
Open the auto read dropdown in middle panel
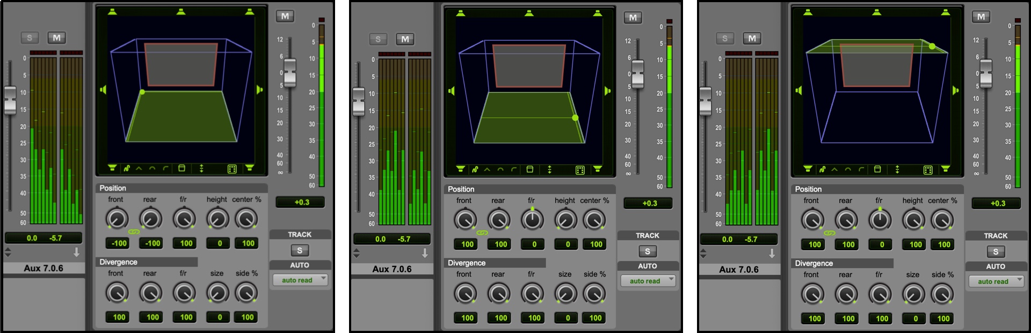tap(648, 281)
